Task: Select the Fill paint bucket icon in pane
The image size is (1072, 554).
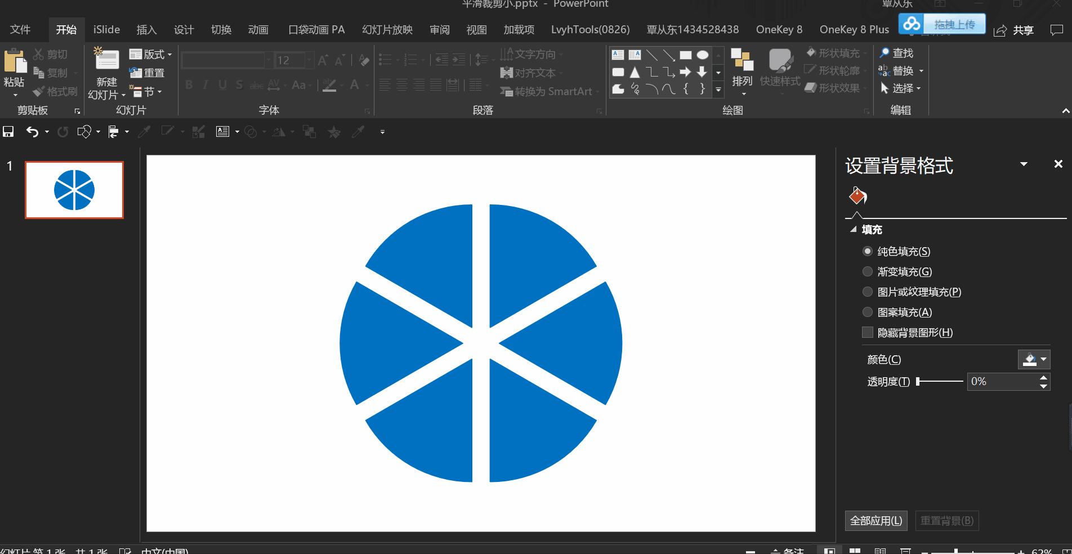Action: pos(857,196)
